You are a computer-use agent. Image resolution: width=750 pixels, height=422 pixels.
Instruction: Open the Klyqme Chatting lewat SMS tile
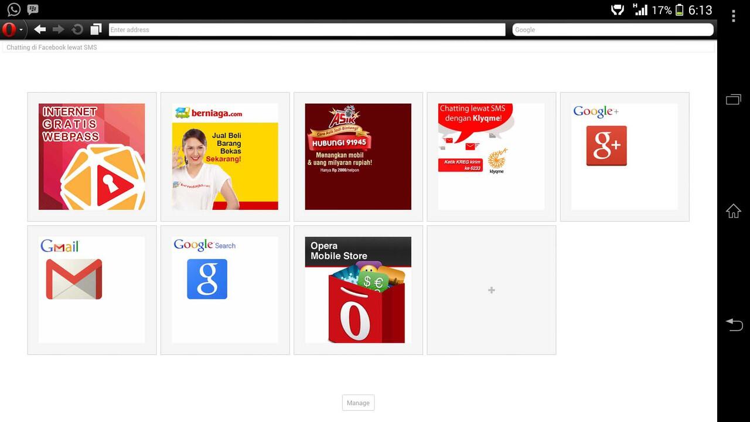(491, 156)
